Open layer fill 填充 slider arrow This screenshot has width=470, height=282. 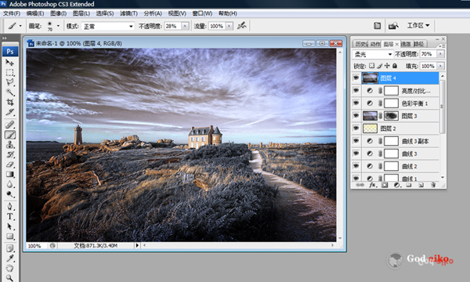point(440,66)
